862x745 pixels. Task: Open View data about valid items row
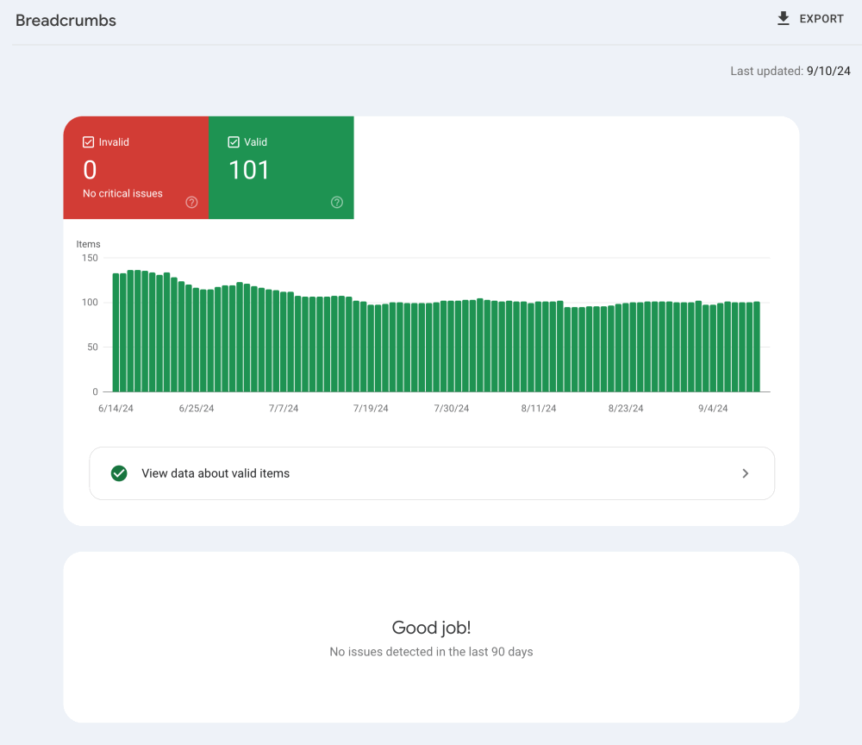pos(432,473)
